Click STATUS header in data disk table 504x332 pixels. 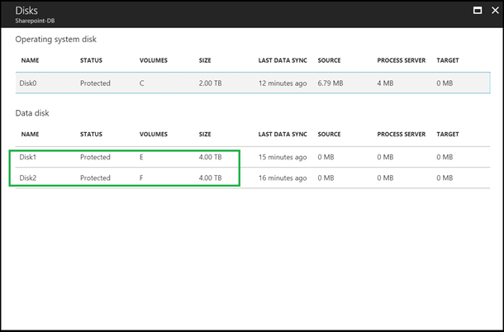tap(91, 135)
